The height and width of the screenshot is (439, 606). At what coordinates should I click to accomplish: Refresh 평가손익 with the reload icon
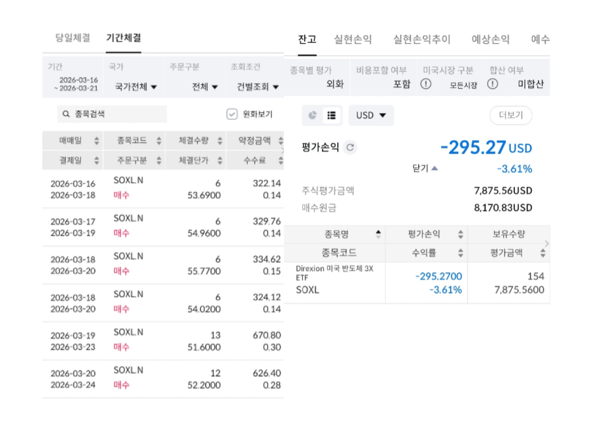pyautogui.click(x=350, y=147)
